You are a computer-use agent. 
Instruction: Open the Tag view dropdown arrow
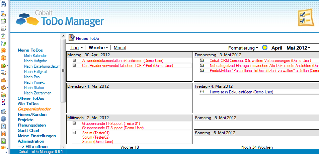tap(82, 48)
